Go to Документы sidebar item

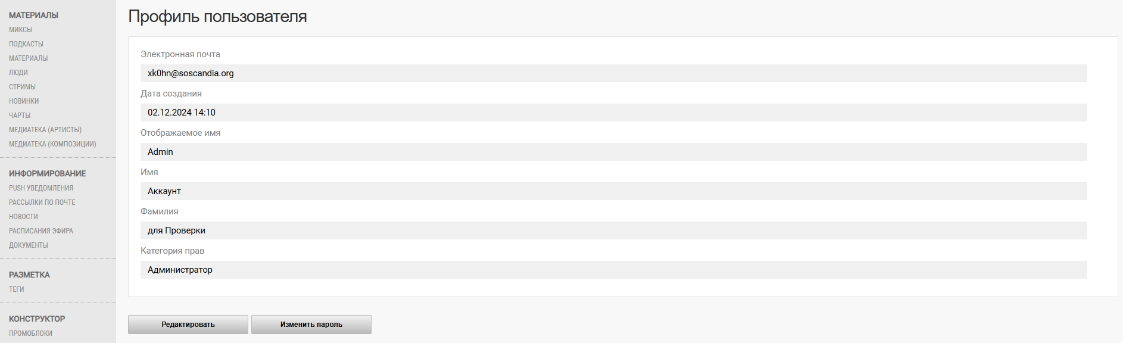point(29,245)
